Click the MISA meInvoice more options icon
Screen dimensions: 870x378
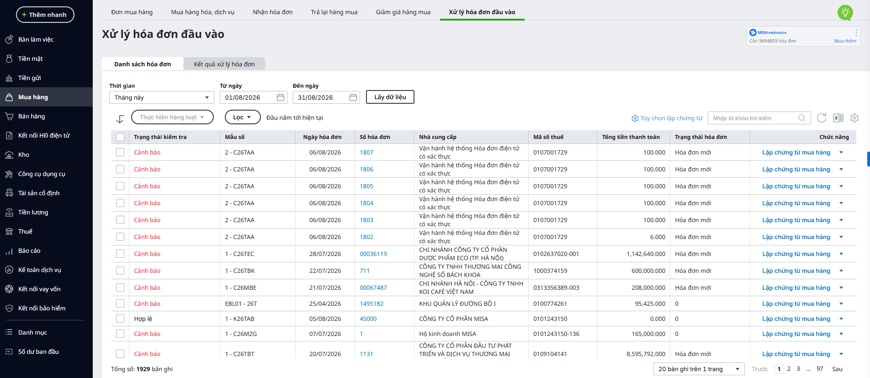coord(856,32)
